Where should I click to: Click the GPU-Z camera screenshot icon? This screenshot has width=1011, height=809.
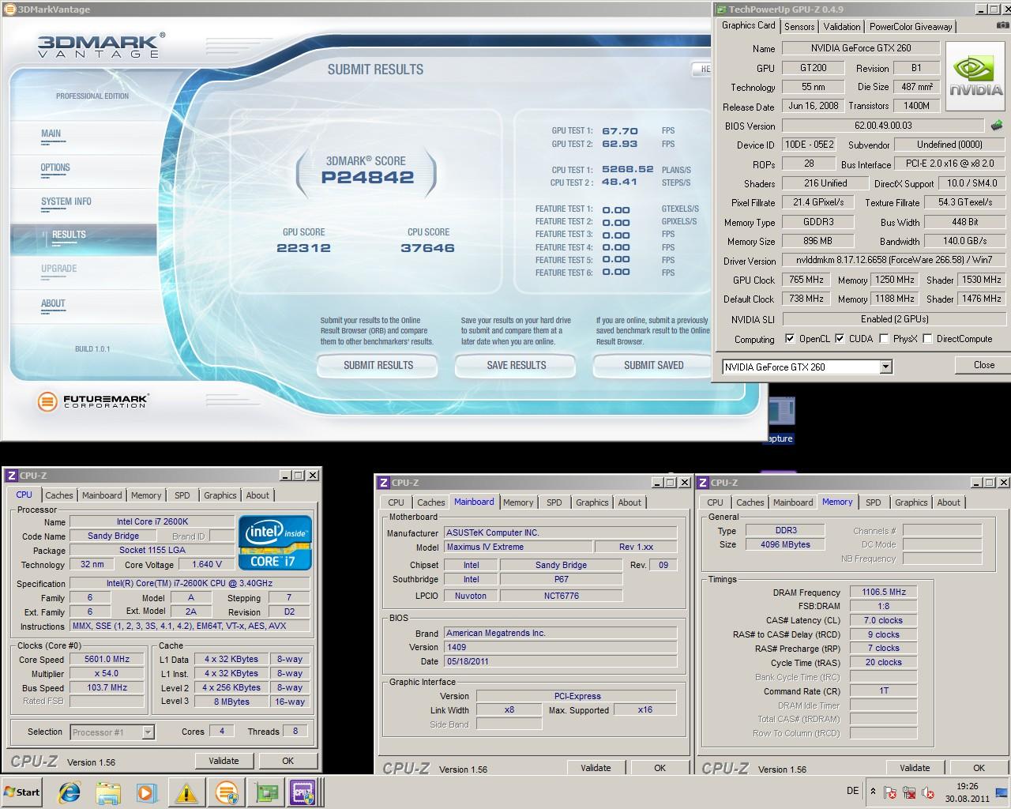[1002, 25]
